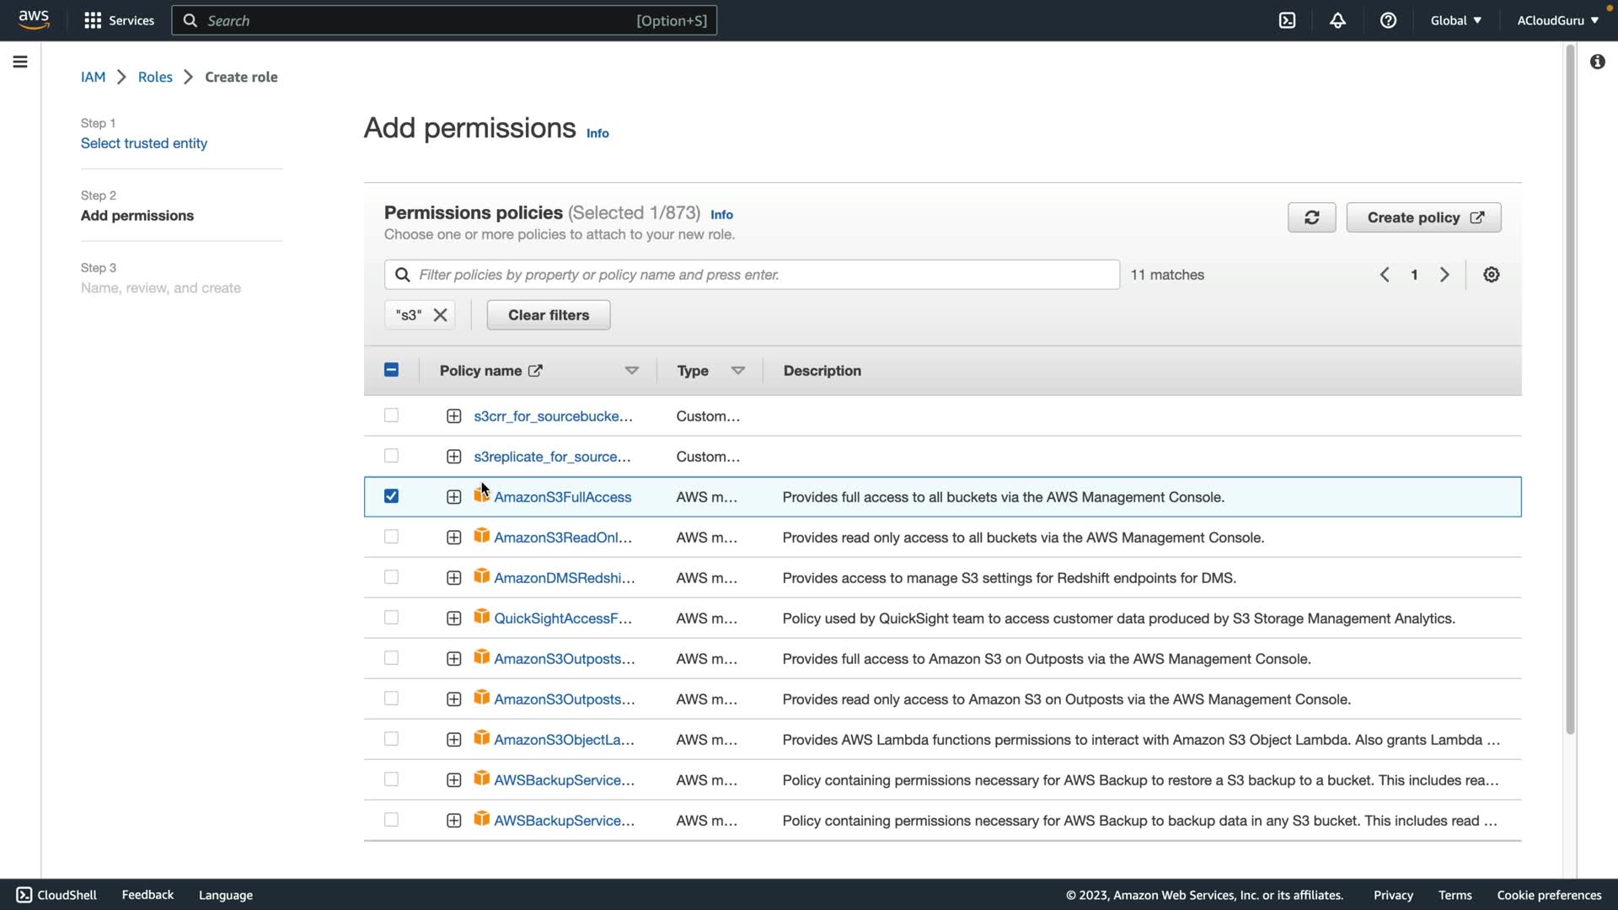Uncheck the AmazonS3FullAccess policy checkbox

coord(391,496)
